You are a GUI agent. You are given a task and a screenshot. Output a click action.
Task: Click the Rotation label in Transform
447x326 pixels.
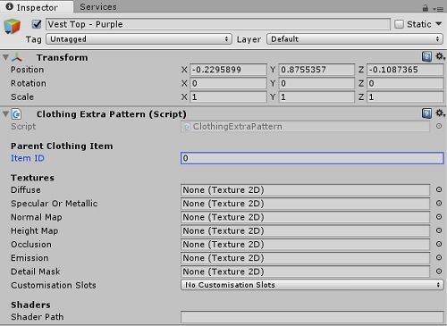click(x=29, y=83)
